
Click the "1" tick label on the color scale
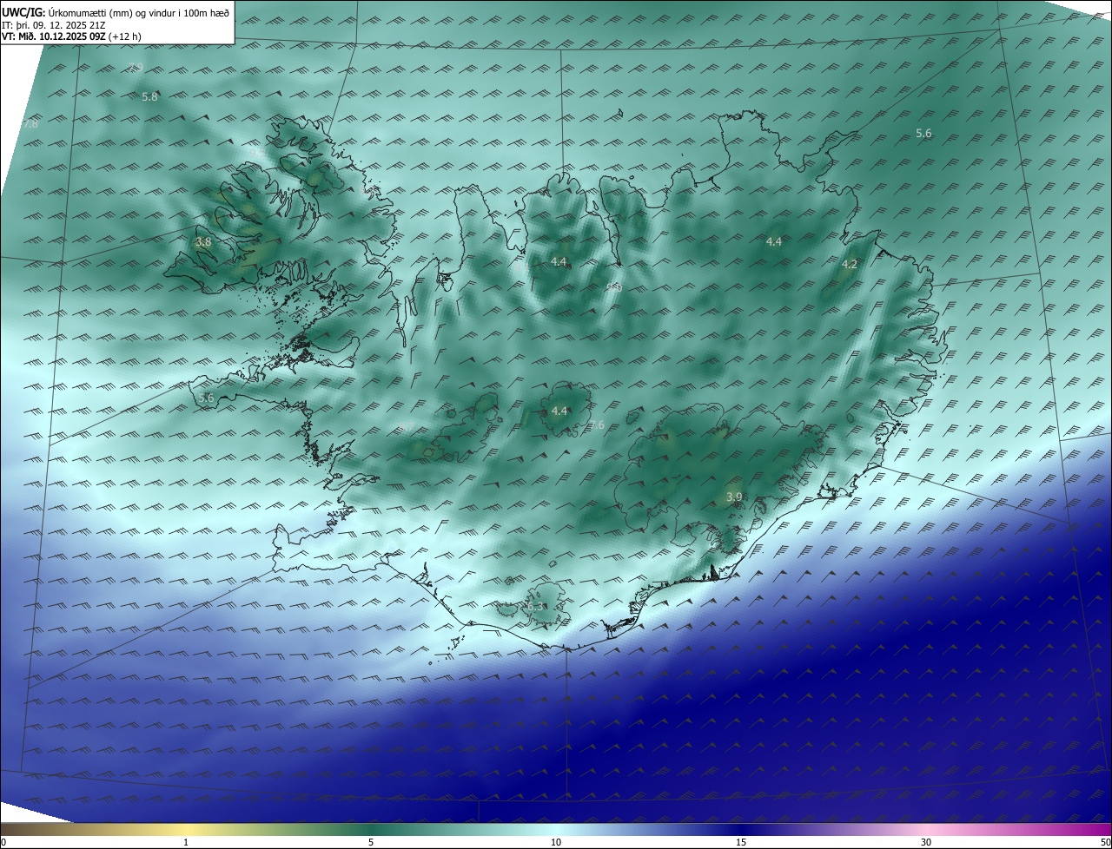(186, 842)
